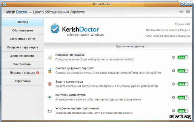Click the Версия: 4.65 text
This screenshot has height=122, width=194.
pos(182,24)
